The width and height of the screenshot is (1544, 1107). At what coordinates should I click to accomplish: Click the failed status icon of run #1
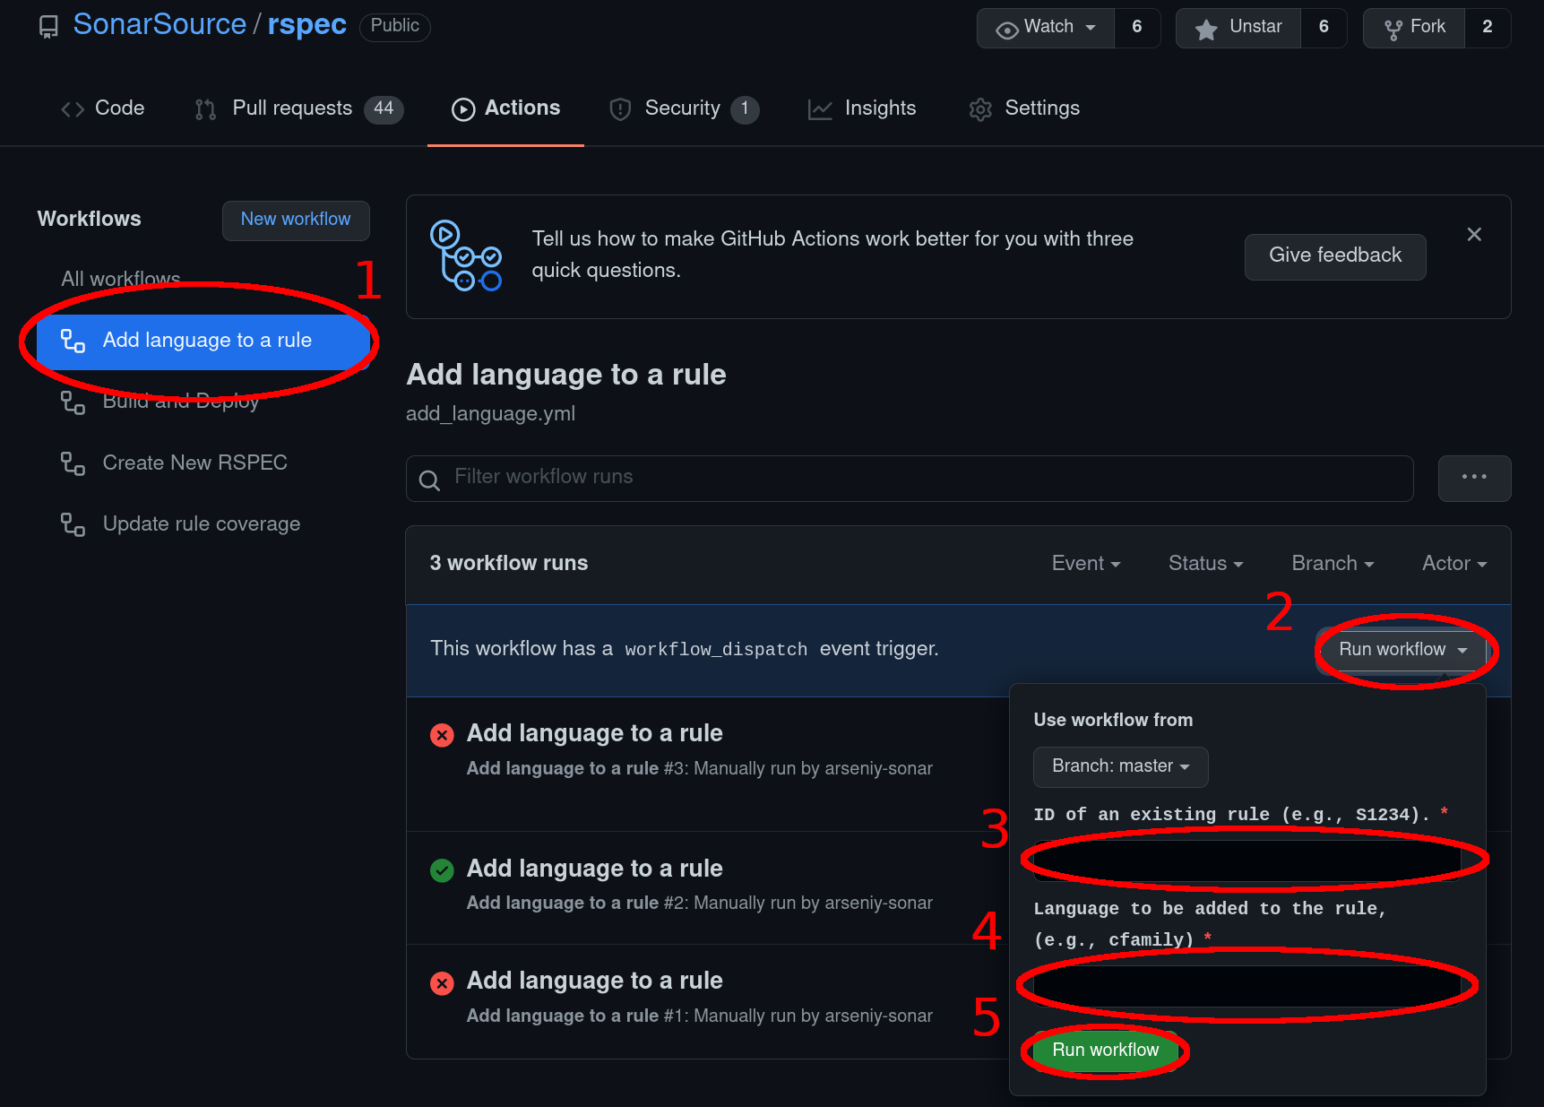click(x=442, y=983)
